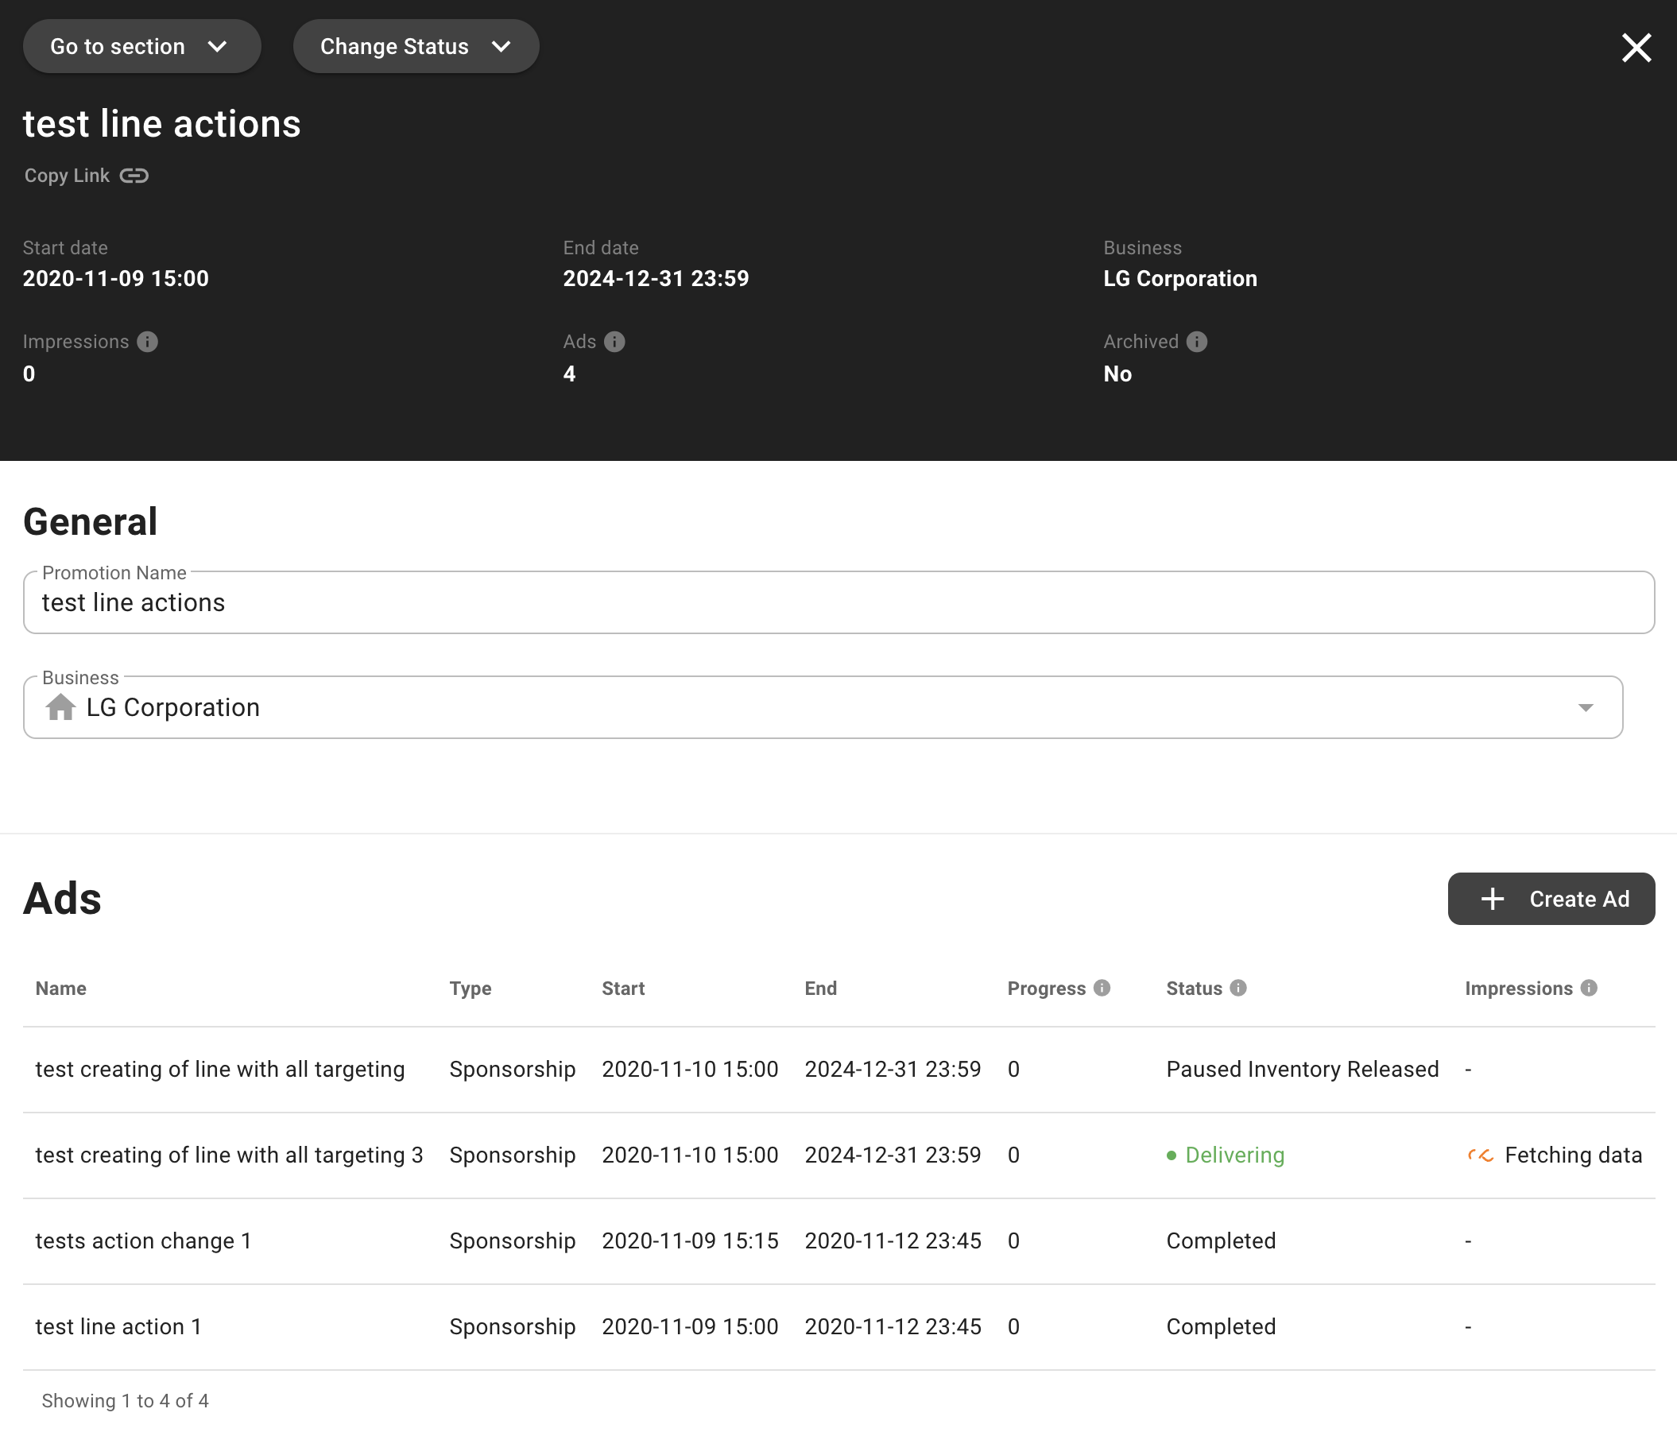The image size is (1677, 1432).
Task: Close the promotion panel with X
Action: point(1636,48)
